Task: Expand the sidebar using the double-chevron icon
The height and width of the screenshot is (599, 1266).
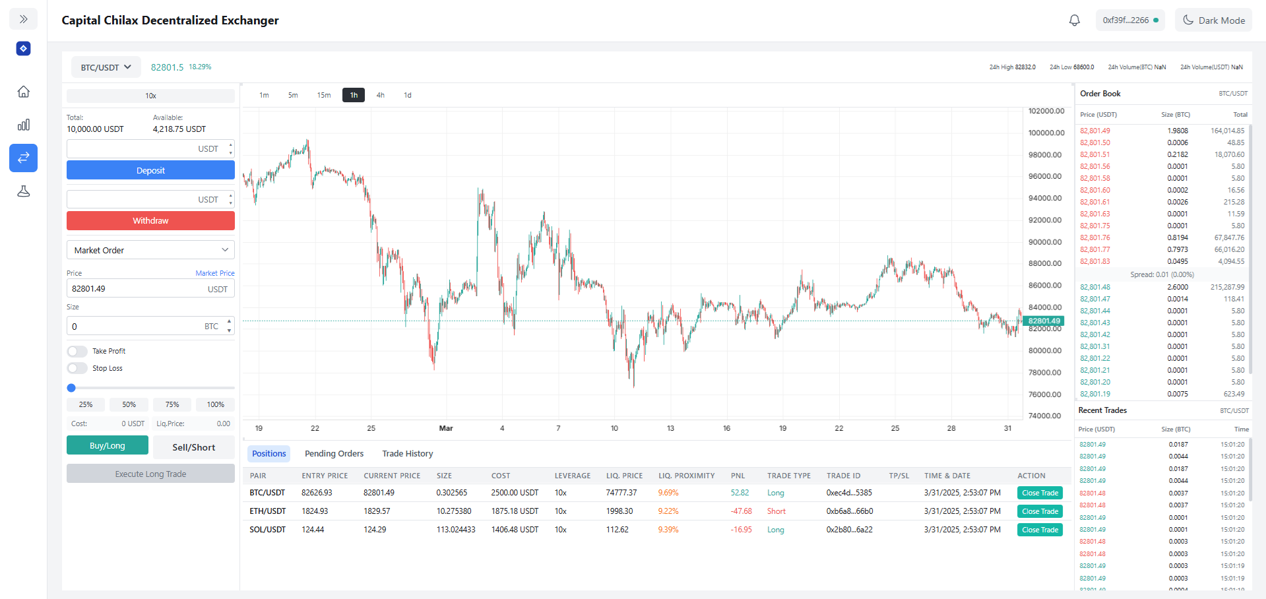Action: [23, 18]
